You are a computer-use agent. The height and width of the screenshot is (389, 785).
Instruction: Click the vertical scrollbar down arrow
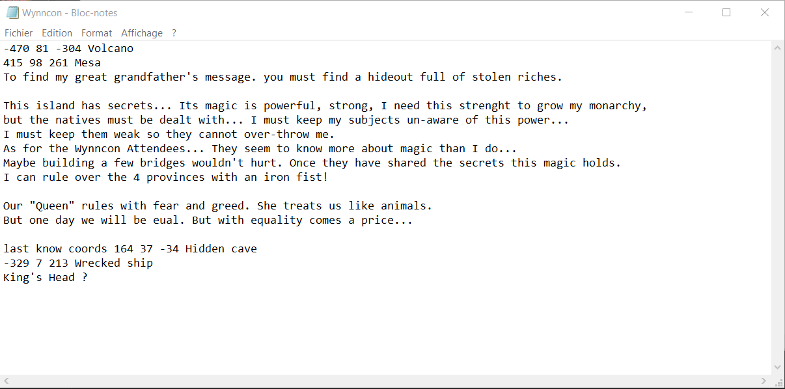tap(777, 367)
